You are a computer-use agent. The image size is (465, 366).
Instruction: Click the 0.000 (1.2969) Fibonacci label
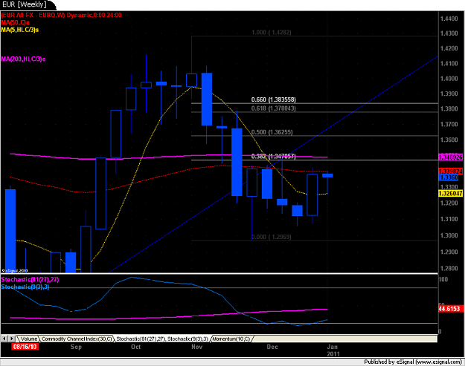(x=272, y=237)
